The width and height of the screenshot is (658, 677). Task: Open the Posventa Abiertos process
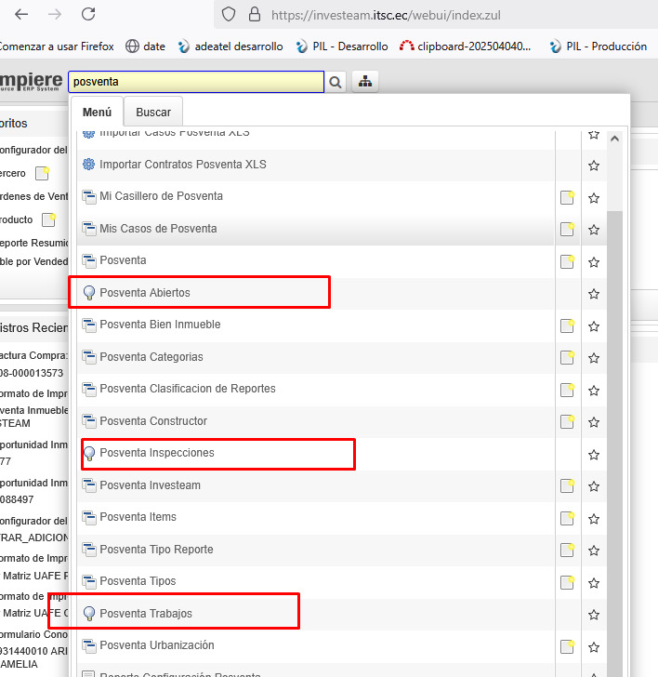[145, 293]
